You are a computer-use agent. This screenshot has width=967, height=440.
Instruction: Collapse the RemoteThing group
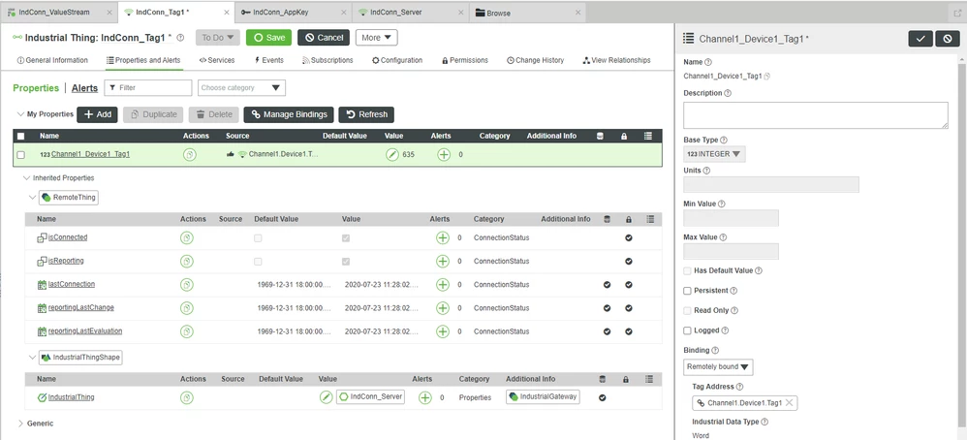(x=33, y=198)
